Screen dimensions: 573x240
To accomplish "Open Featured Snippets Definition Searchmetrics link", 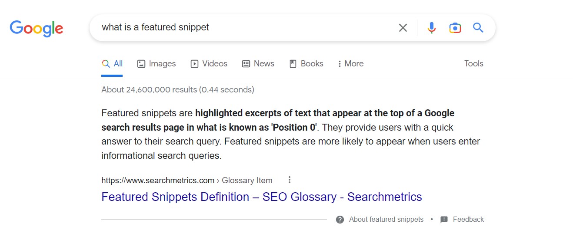I will pyautogui.click(x=262, y=197).
